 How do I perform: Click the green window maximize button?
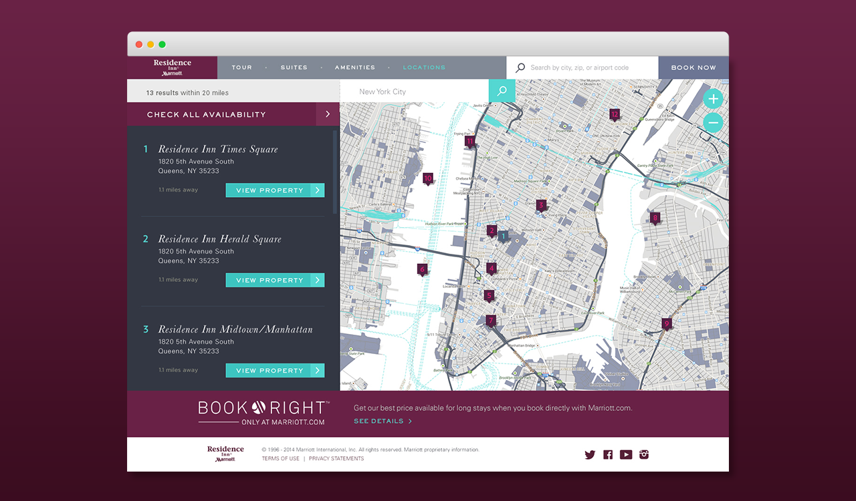point(162,44)
